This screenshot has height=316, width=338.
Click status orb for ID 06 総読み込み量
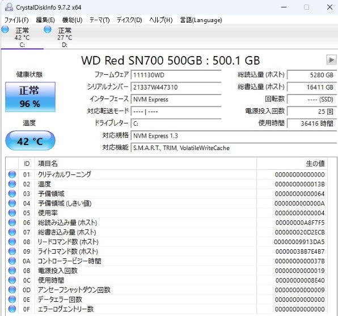point(12,223)
